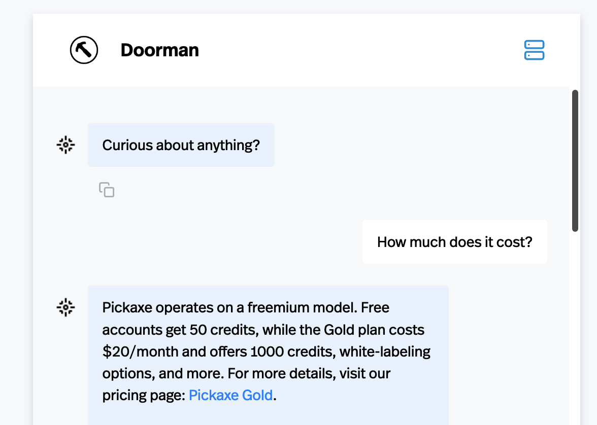Open the Pickaxe Gold pricing link
The height and width of the screenshot is (425, 597).
click(x=230, y=395)
